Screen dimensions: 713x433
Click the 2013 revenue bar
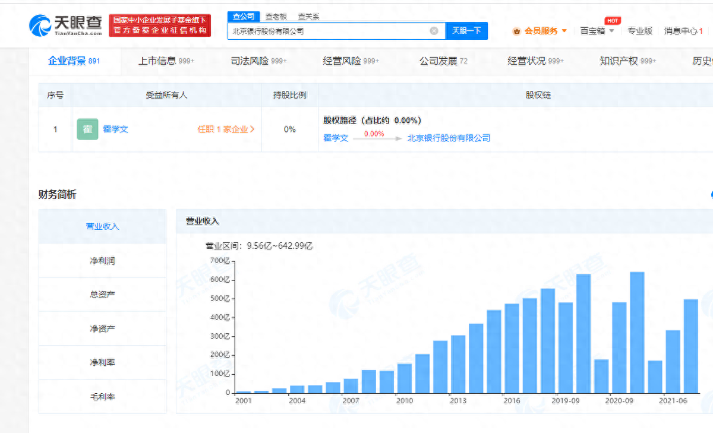(458, 364)
